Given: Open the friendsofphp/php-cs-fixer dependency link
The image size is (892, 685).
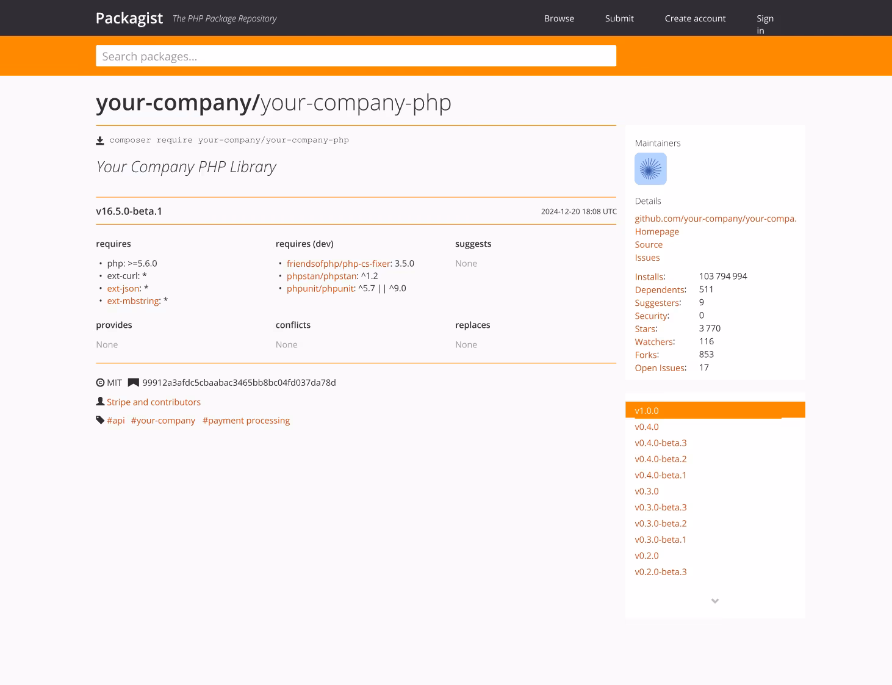Looking at the screenshot, I should pyautogui.click(x=338, y=264).
